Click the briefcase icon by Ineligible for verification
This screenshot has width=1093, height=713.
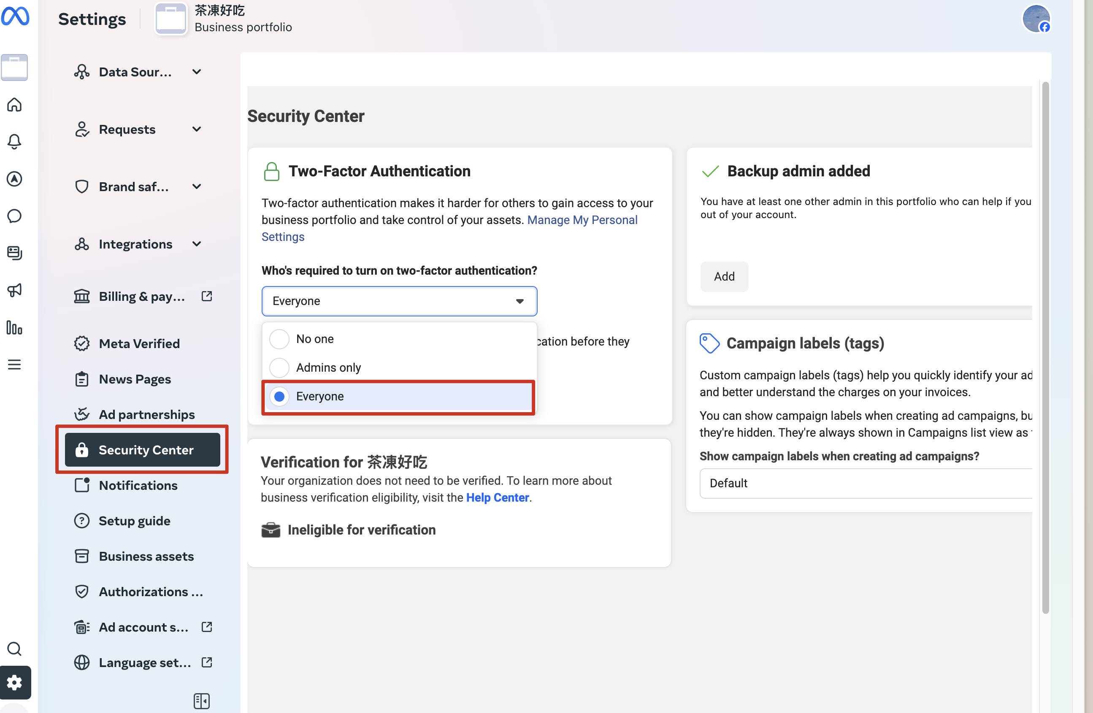(271, 530)
